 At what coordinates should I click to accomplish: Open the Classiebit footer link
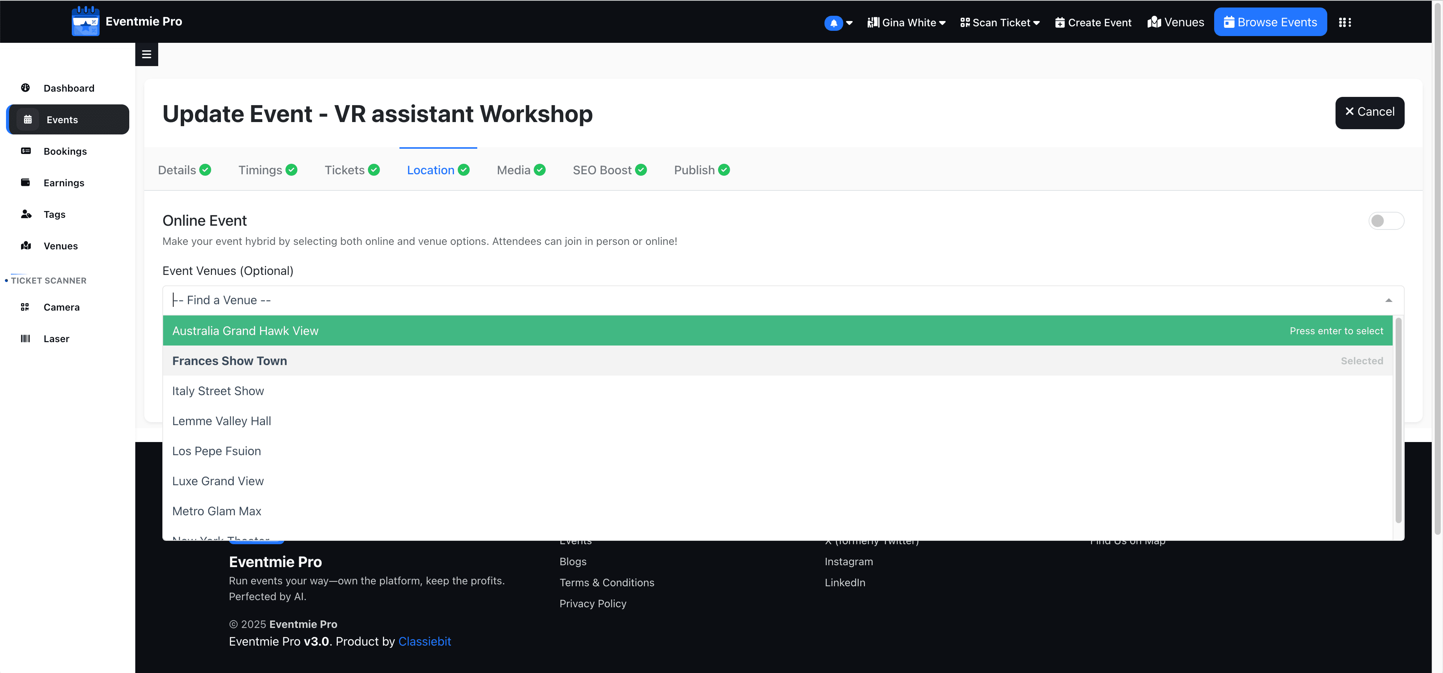click(424, 642)
